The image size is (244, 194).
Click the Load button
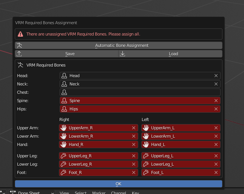pyautogui.click(x=170, y=54)
